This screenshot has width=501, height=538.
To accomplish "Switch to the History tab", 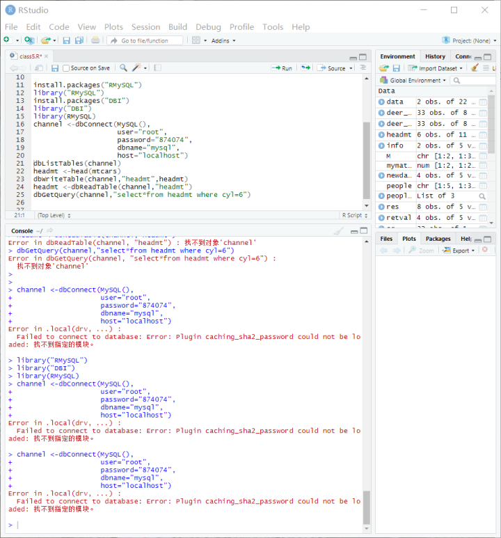I will pos(435,56).
